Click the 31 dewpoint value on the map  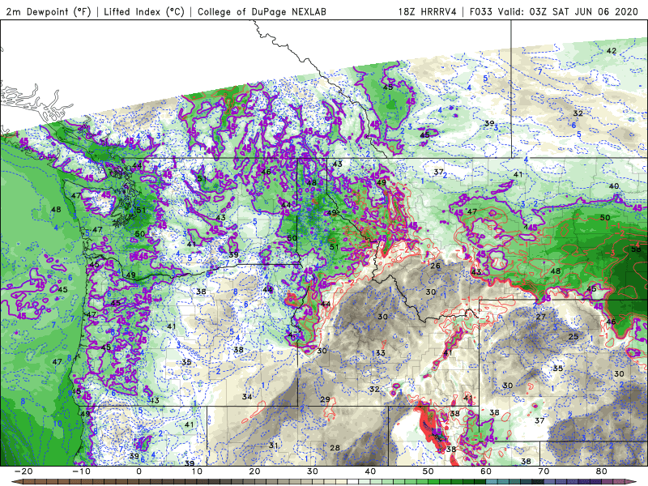[x=273, y=446]
